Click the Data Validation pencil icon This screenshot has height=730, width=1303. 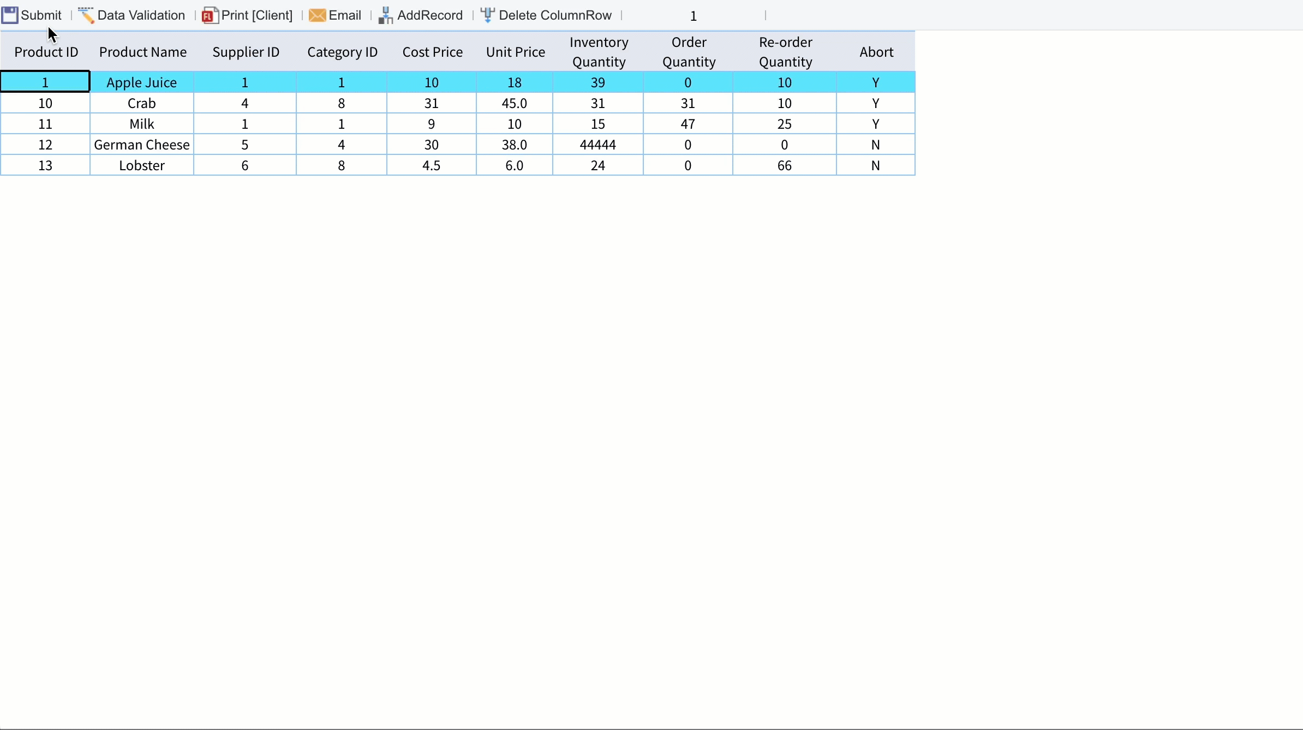(86, 15)
